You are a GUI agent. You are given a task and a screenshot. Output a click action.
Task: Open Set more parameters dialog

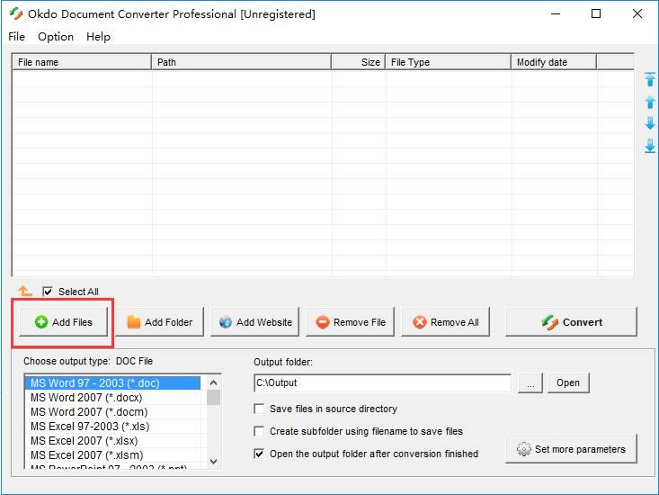(572, 449)
